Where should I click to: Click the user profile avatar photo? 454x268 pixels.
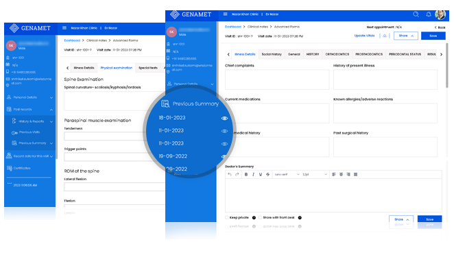(440, 14)
